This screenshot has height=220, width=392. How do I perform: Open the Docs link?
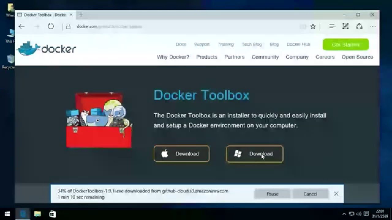coord(181,44)
